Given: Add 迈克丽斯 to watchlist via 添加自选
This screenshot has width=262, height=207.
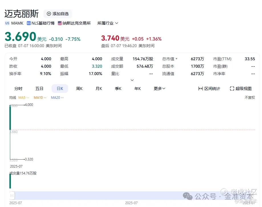Looking at the screenshot, I should point(58,14).
